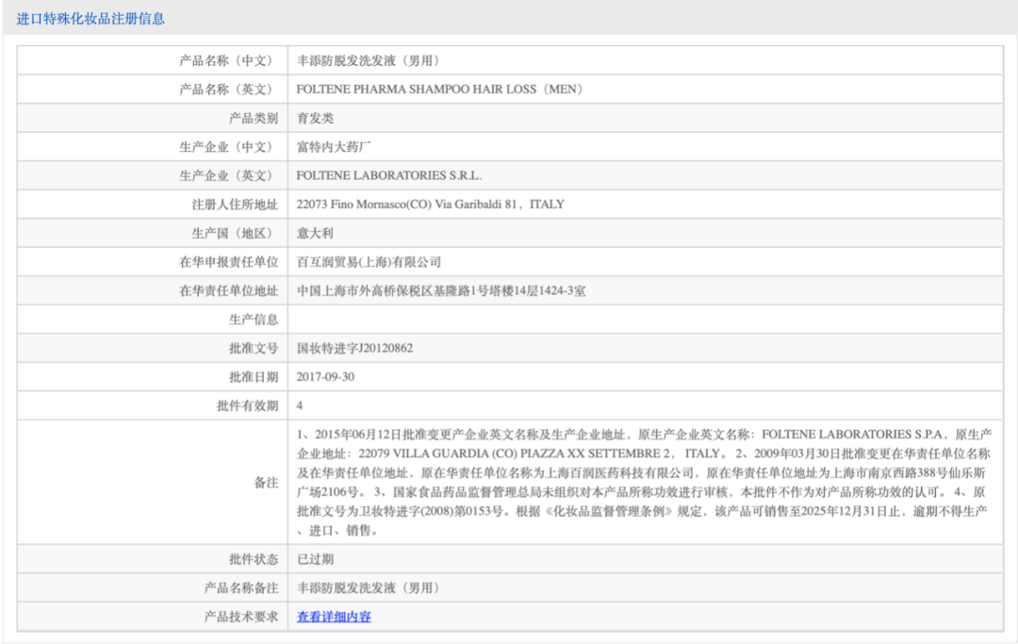This screenshot has height=644, width=1018.
Task: Click the remarks paragraph text
Action: pyautogui.click(x=644, y=482)
